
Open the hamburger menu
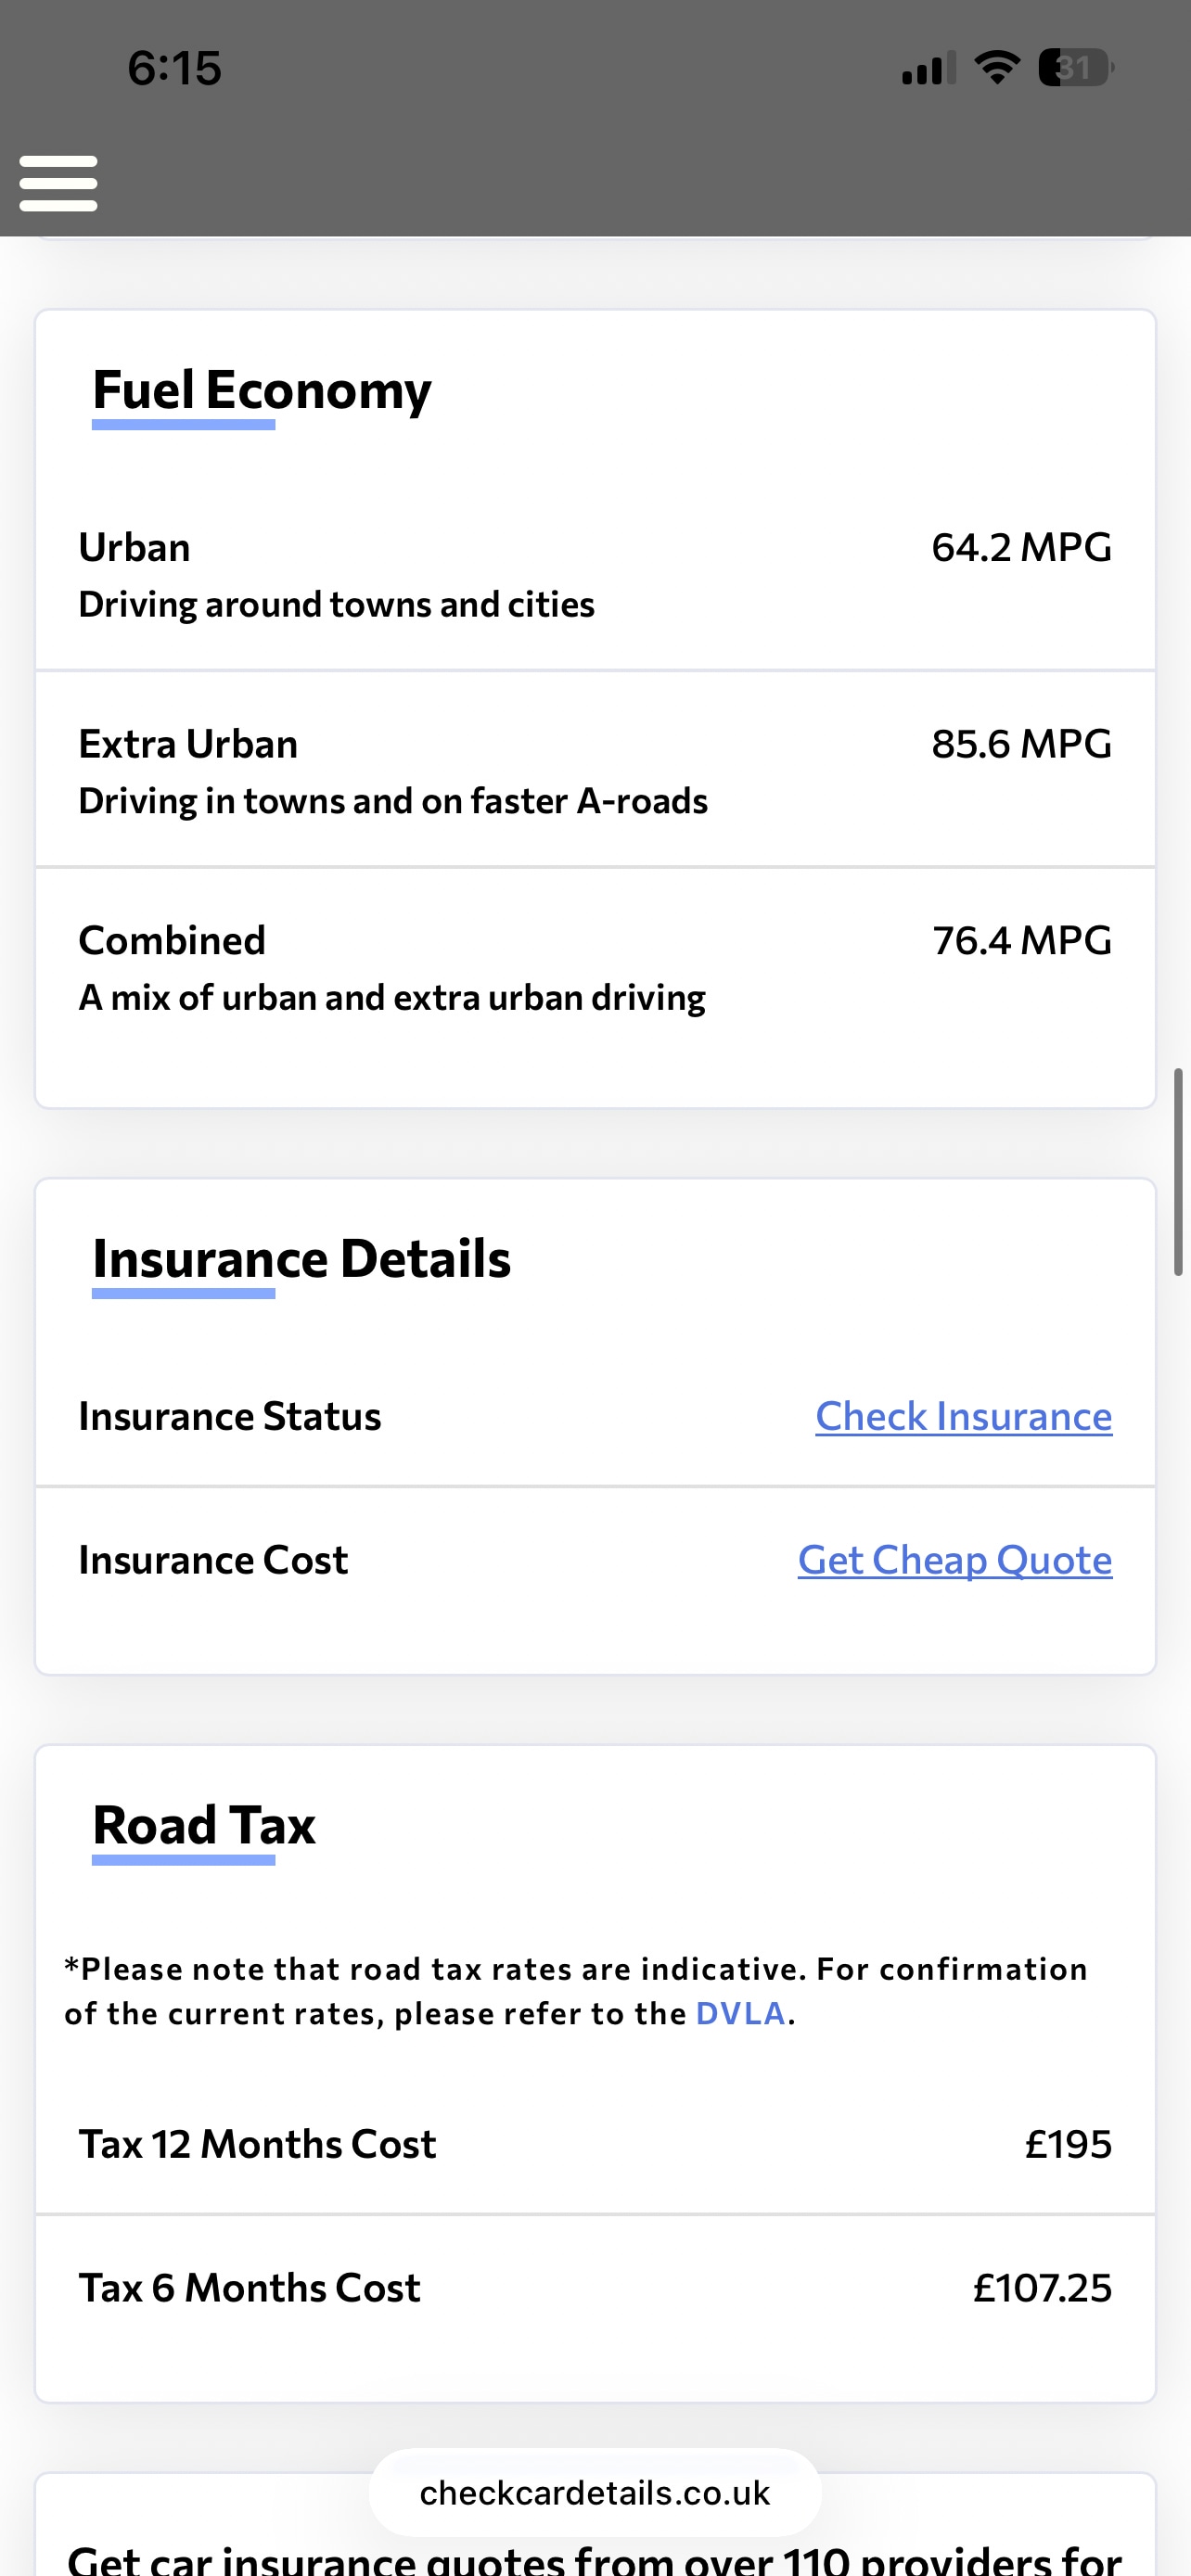[x=58, y=183]
